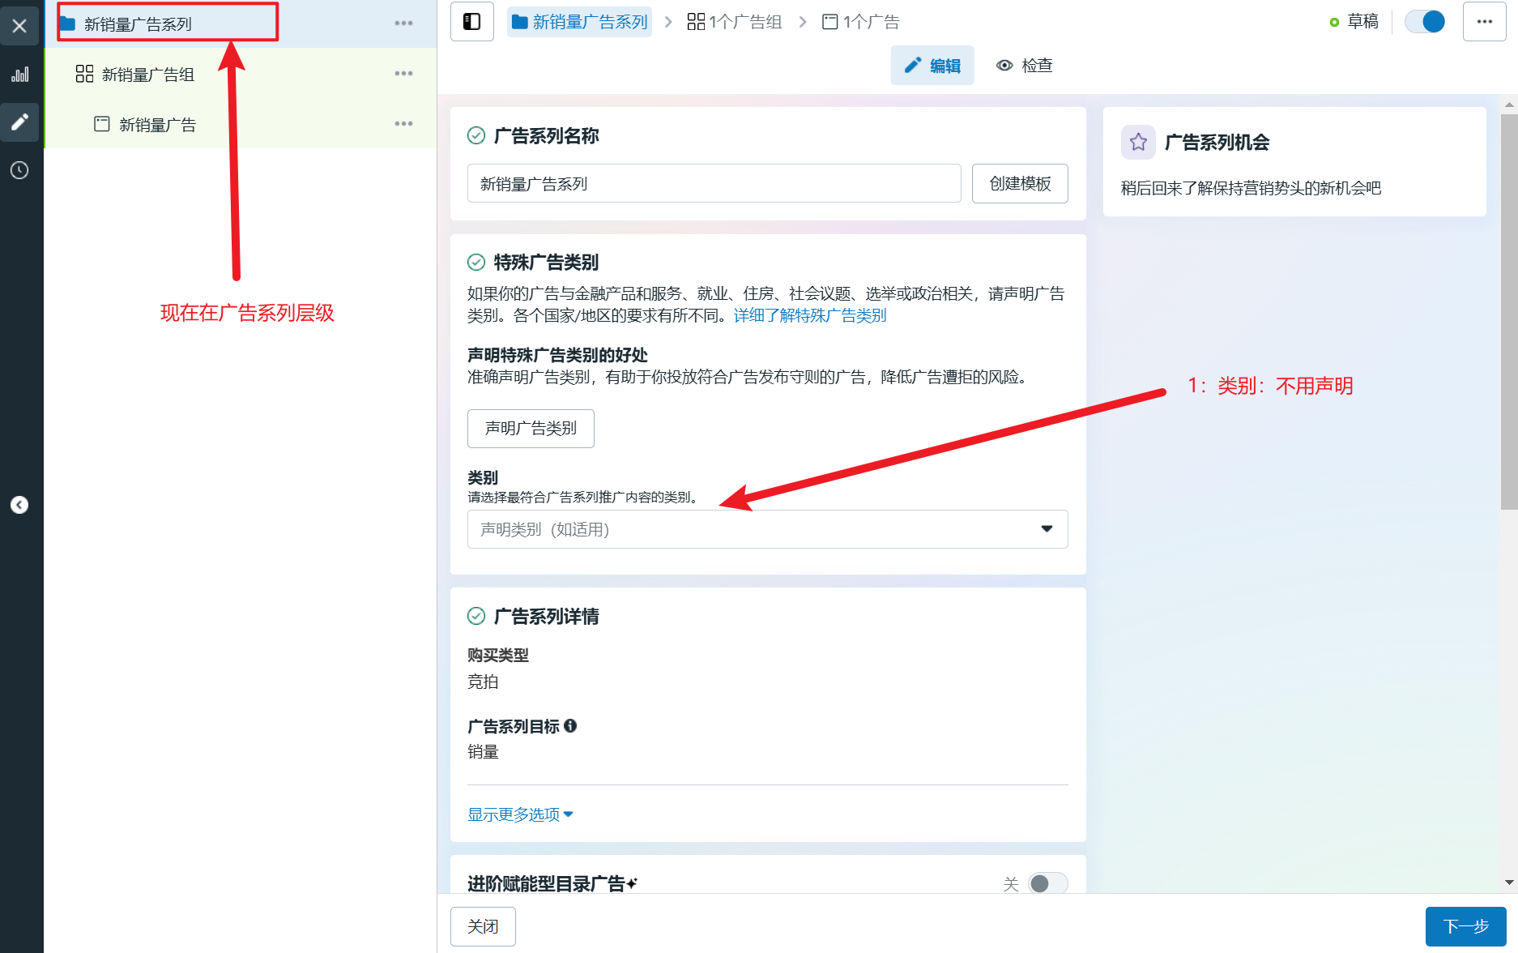This screenshot has width=1518, height=953.
Task: Click the bar chart icon in left sidebar
Action: click(19, 75)
